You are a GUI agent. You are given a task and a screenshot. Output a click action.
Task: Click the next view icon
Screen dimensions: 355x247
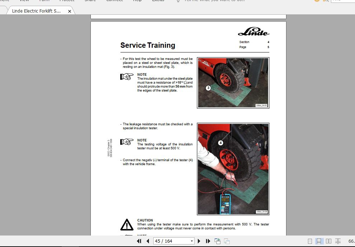coord(226,241)
